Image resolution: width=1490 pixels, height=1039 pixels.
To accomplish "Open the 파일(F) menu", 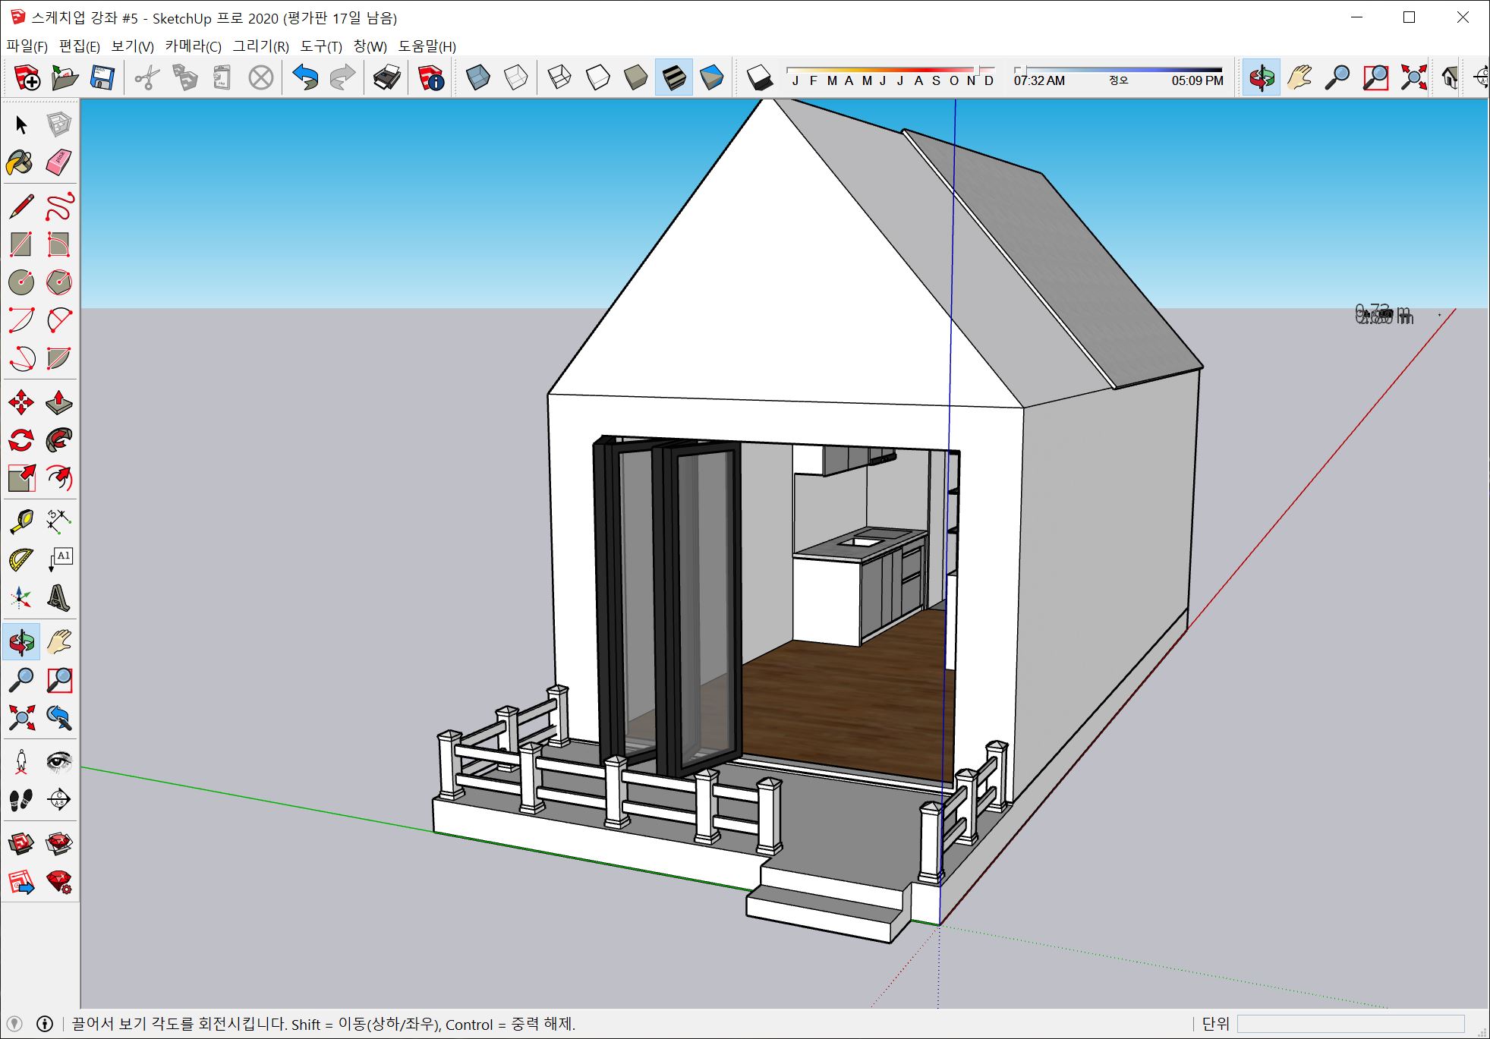I will pyautogui.click(x=27, y=46).
